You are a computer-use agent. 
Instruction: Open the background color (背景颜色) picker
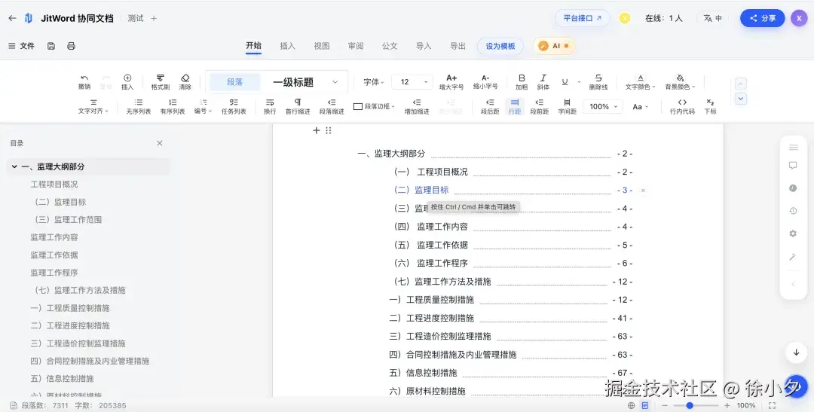pyautogui.click(x=680, y=82)
